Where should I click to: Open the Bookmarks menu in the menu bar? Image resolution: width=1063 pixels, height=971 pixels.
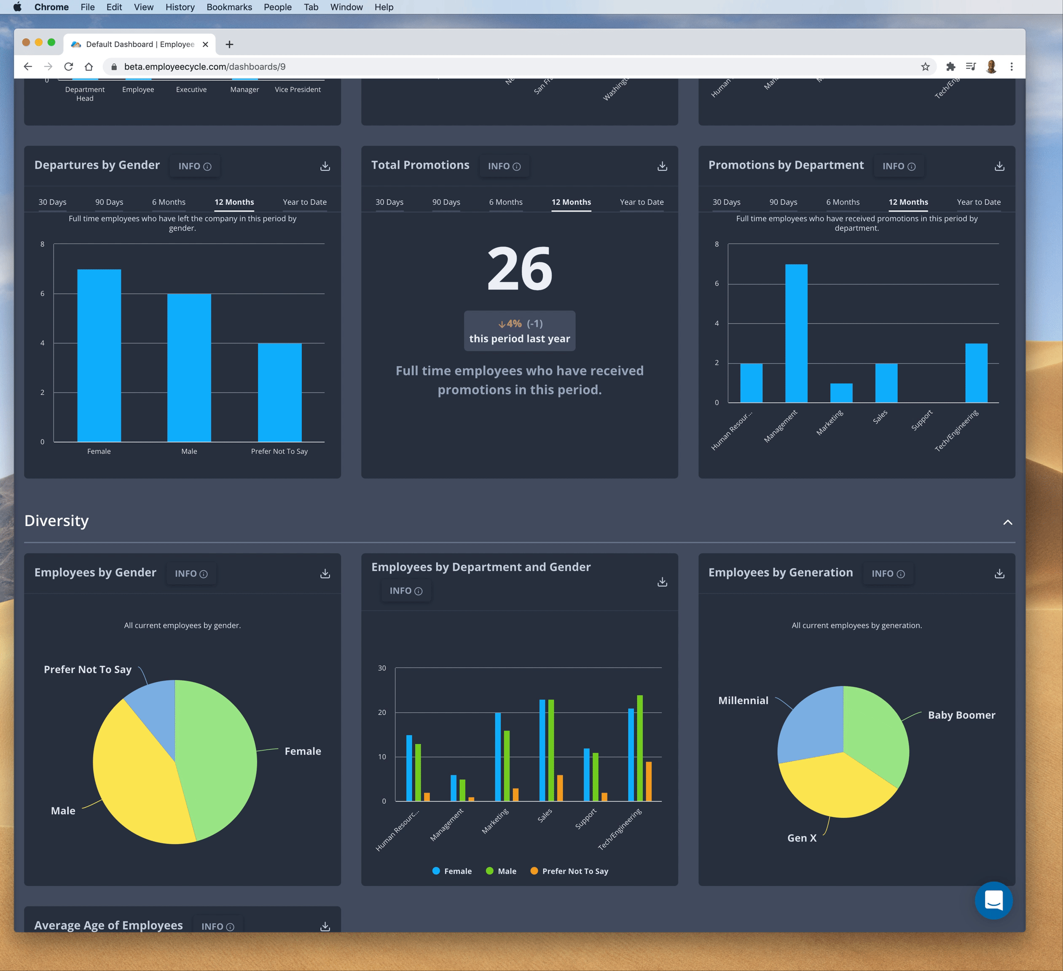point(229,7)
